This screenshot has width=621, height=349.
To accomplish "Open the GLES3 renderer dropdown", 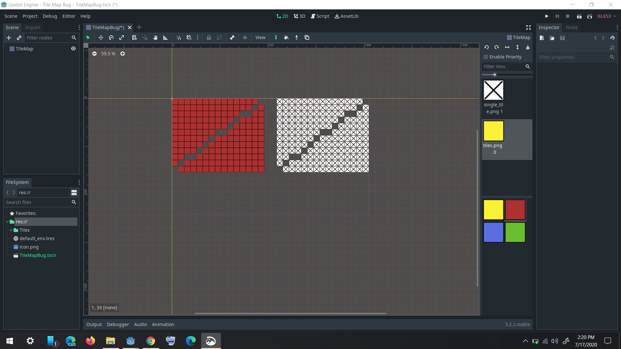I will [x=607, y=16].
